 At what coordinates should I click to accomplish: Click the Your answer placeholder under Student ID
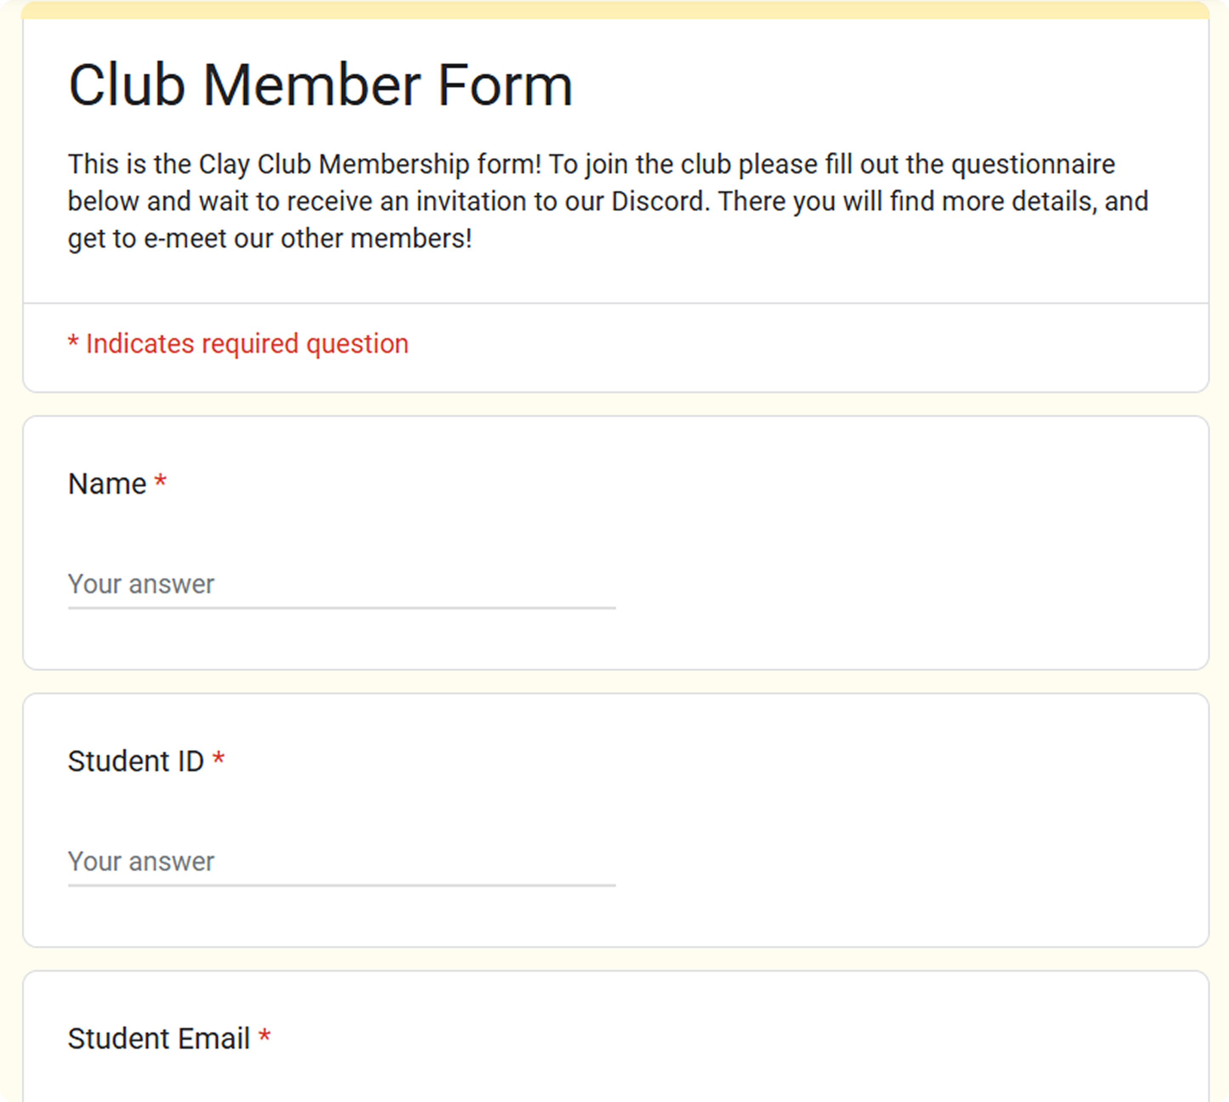click(x=141, y=861)
